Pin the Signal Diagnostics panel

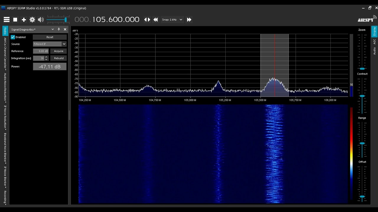(59, 29)
